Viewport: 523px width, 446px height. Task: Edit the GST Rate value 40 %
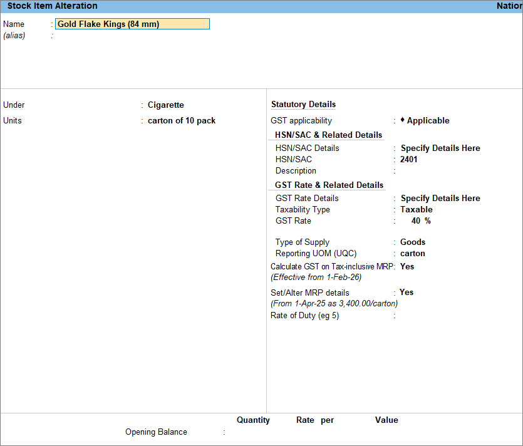[421, 221]
